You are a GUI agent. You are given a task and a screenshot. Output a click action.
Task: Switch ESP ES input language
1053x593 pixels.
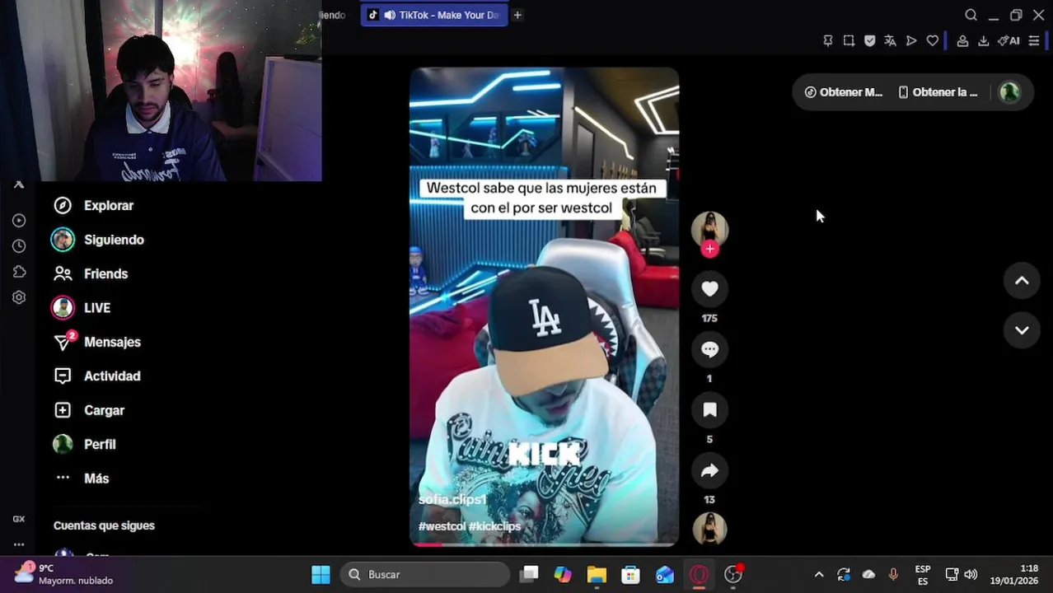pos(923,575)
